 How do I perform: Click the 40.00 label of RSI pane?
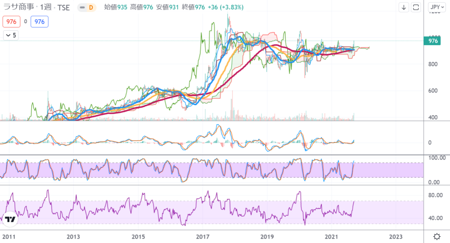click(x=435, y=218)
